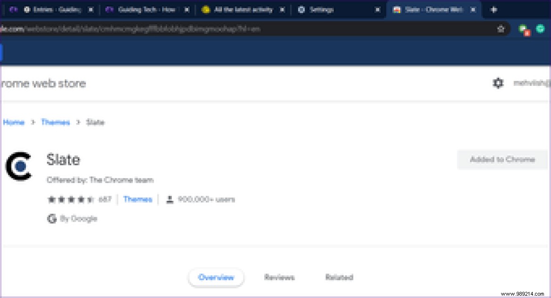The image size is (551, 298).
Task: Click the star rating icons
Action: 71,199
